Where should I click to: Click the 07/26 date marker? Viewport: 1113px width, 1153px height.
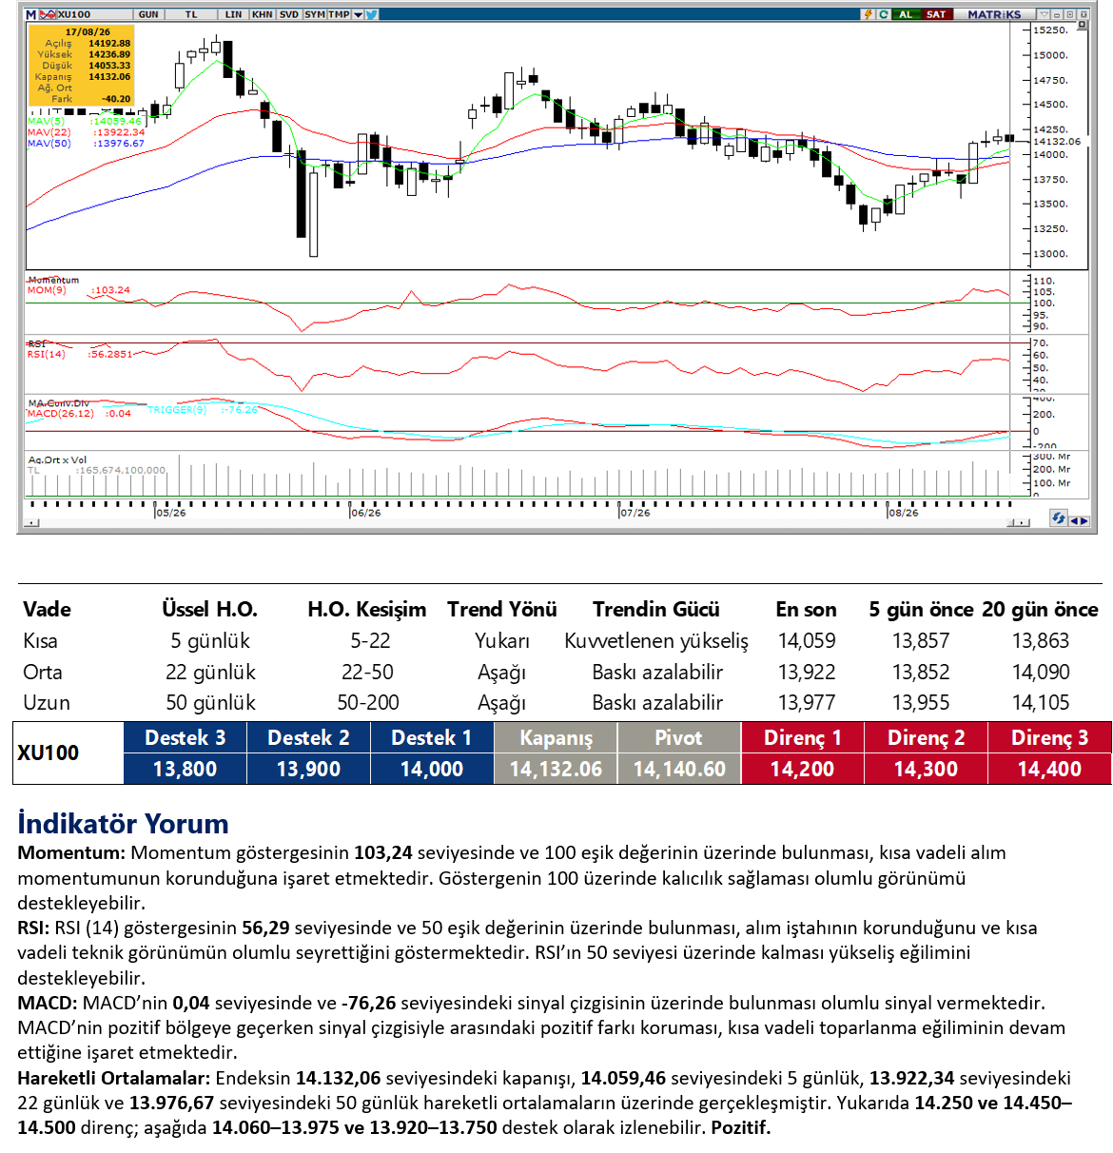[x=635, y=513]
